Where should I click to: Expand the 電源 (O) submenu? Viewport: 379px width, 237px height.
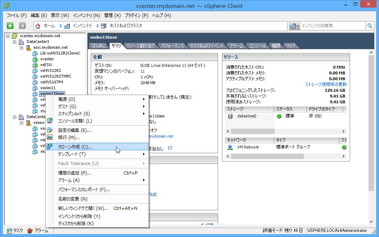pos(144,99)
